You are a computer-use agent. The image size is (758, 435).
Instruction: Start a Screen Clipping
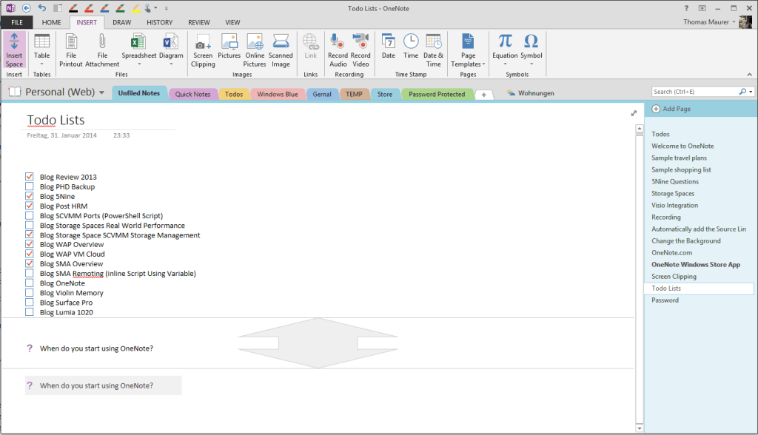coord(203,50)
